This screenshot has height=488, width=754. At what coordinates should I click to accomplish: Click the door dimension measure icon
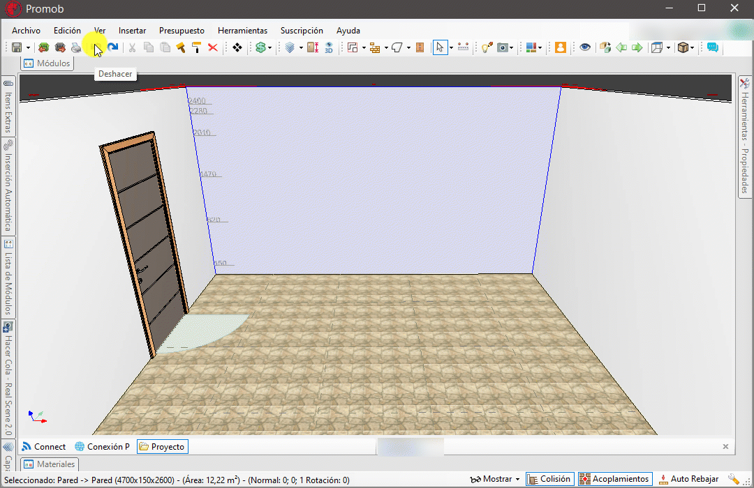pos(313,47)
